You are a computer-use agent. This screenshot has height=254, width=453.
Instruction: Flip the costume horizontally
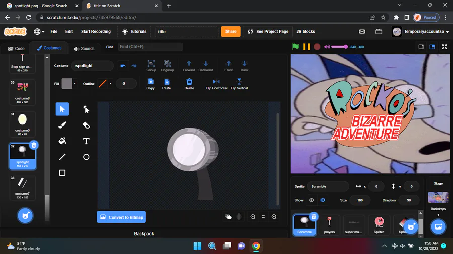click(216, 84)
